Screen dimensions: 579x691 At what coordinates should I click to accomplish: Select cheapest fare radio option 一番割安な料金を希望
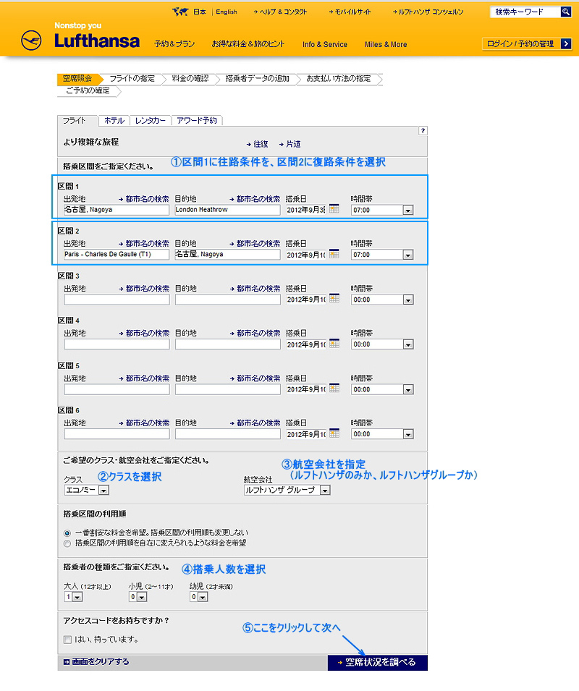tap(67, 533)
